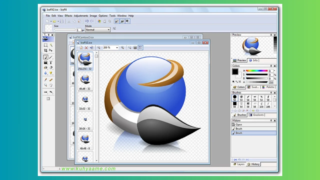
Task: Select the Text tool (T)
Action: click(51, 62)
